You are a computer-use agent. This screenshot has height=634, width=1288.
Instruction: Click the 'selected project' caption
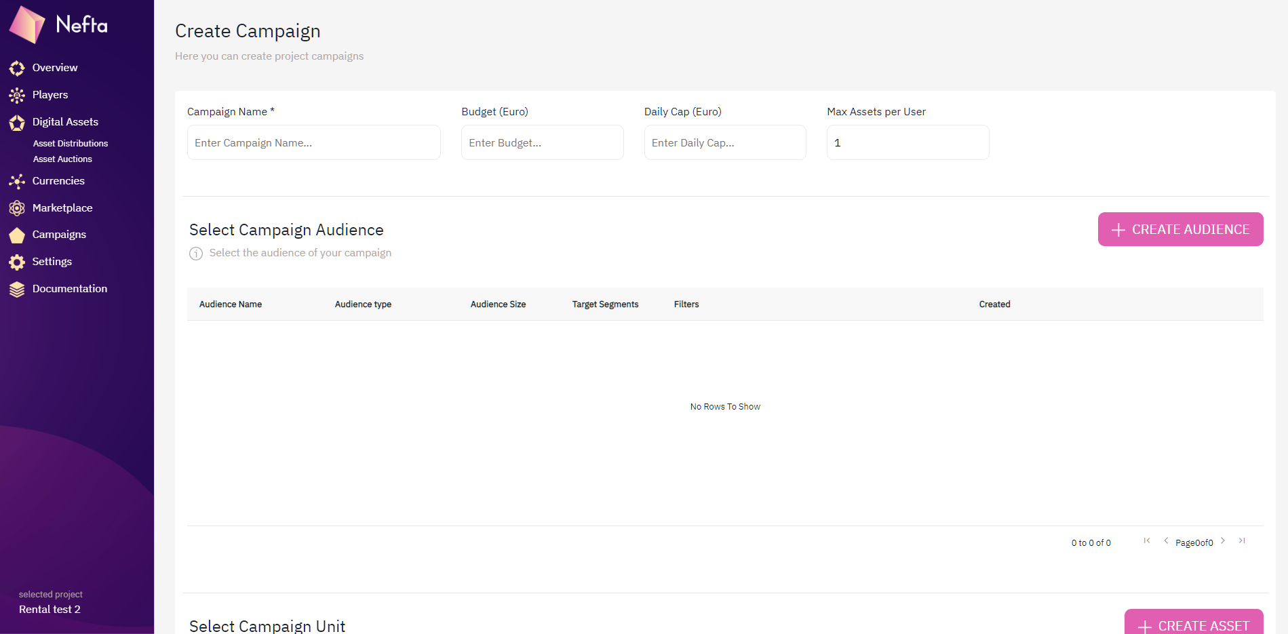pos(51,595)
